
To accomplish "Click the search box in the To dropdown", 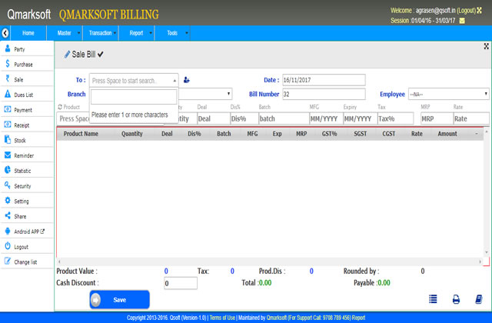I will point(134,97).
